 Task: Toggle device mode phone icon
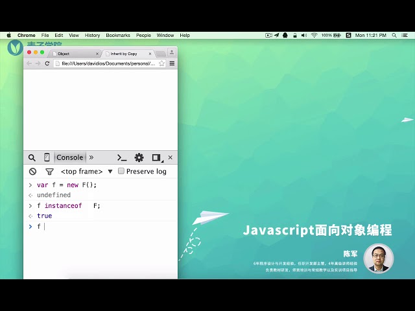click(47, 157)
